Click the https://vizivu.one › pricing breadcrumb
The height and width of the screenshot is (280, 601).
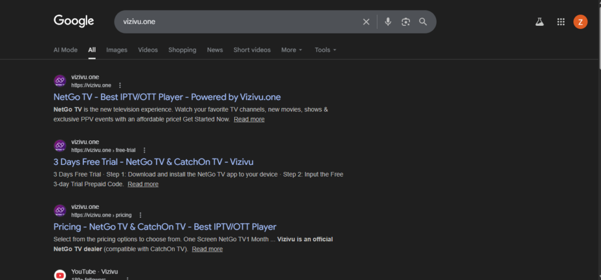coord(101,215)
